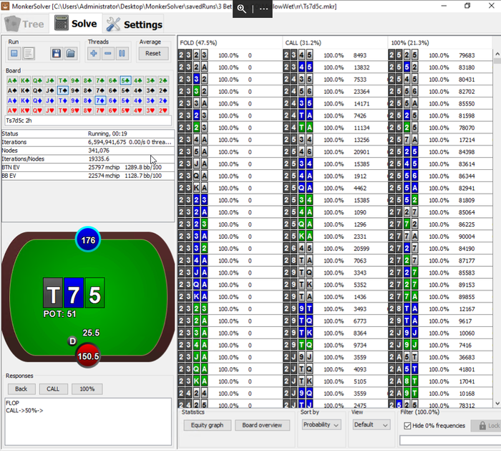Select the CALL (31.2%) column header

pos(335,42)
